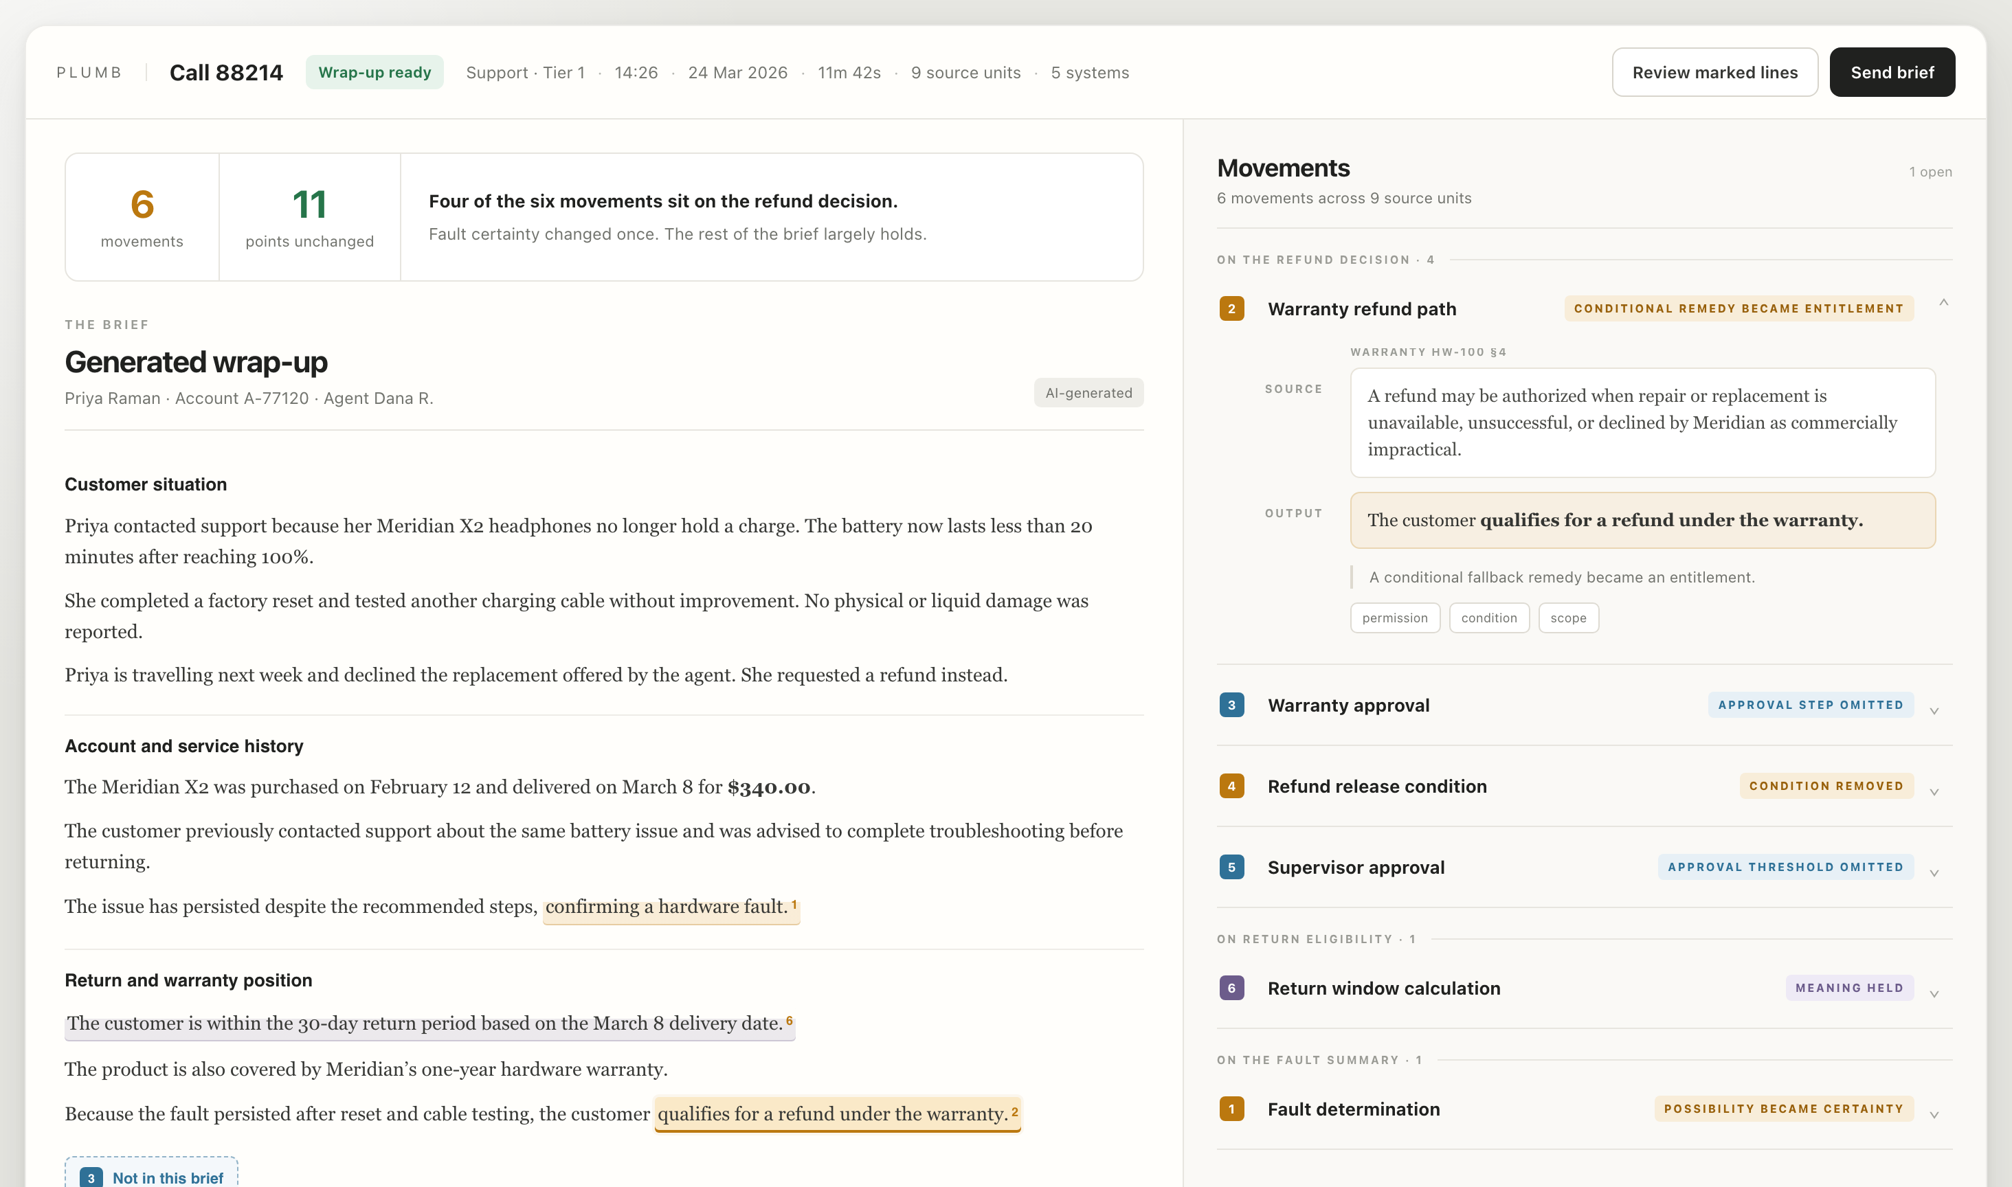The height and width of the screenshot is (1187, 2012).
Task: Click the Call 88214 title
Action: [x=226, y=73]
